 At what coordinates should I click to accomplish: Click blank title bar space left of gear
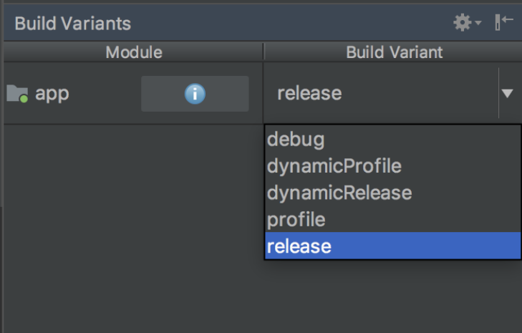click(x=286, y=23)
